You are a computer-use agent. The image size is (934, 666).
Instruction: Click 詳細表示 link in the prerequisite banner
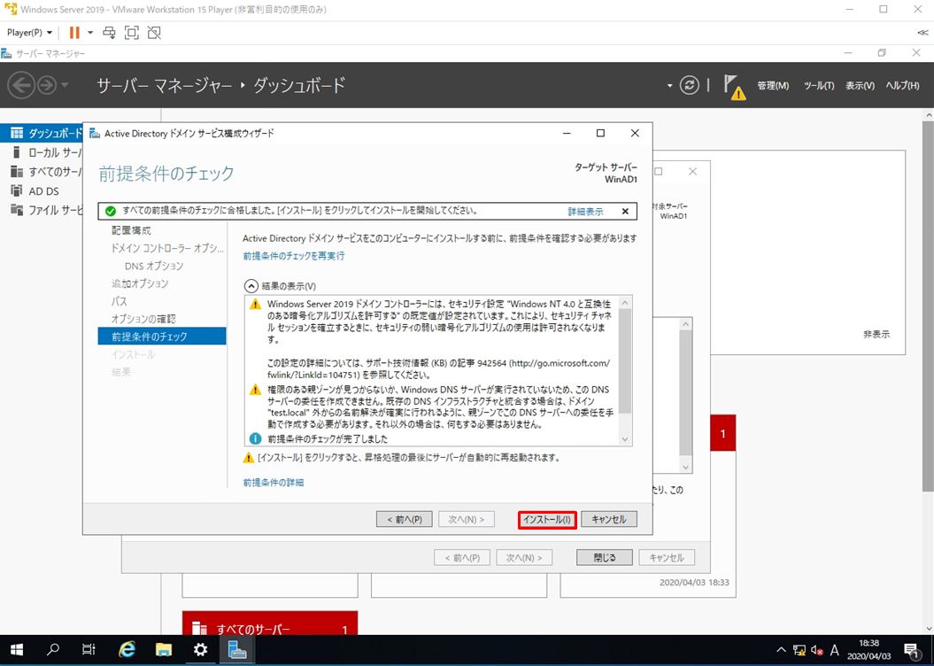point(585,212)
